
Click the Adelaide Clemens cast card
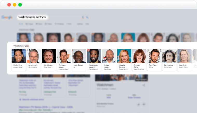pos(124,60)
